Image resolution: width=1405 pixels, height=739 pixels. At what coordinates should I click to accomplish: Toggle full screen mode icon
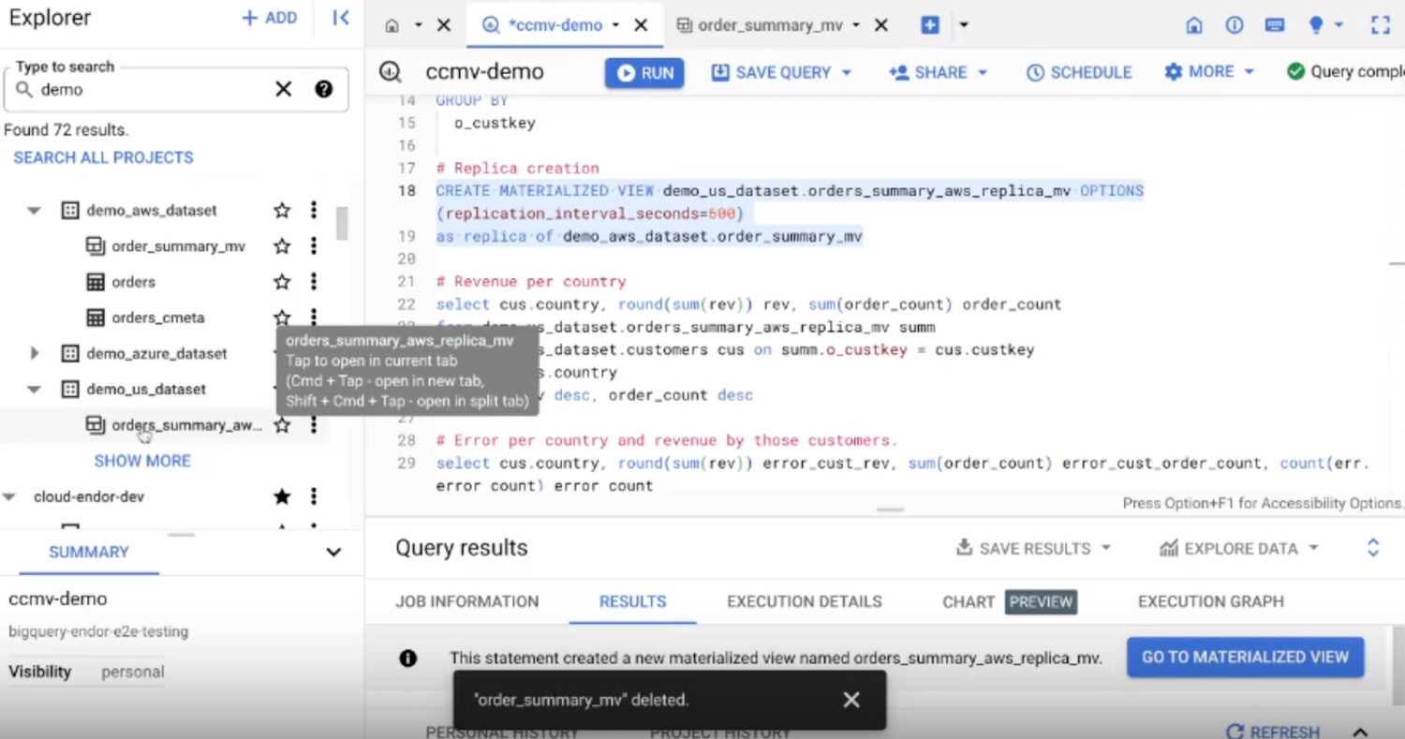(x=1381, y=25)
